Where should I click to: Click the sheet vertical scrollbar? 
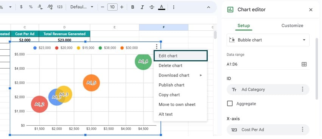215,35
